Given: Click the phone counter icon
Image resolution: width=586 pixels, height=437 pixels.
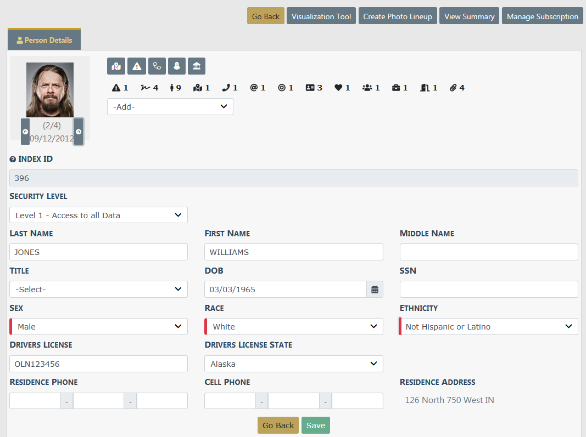Looking at the screenshot, I should [226, 88].
